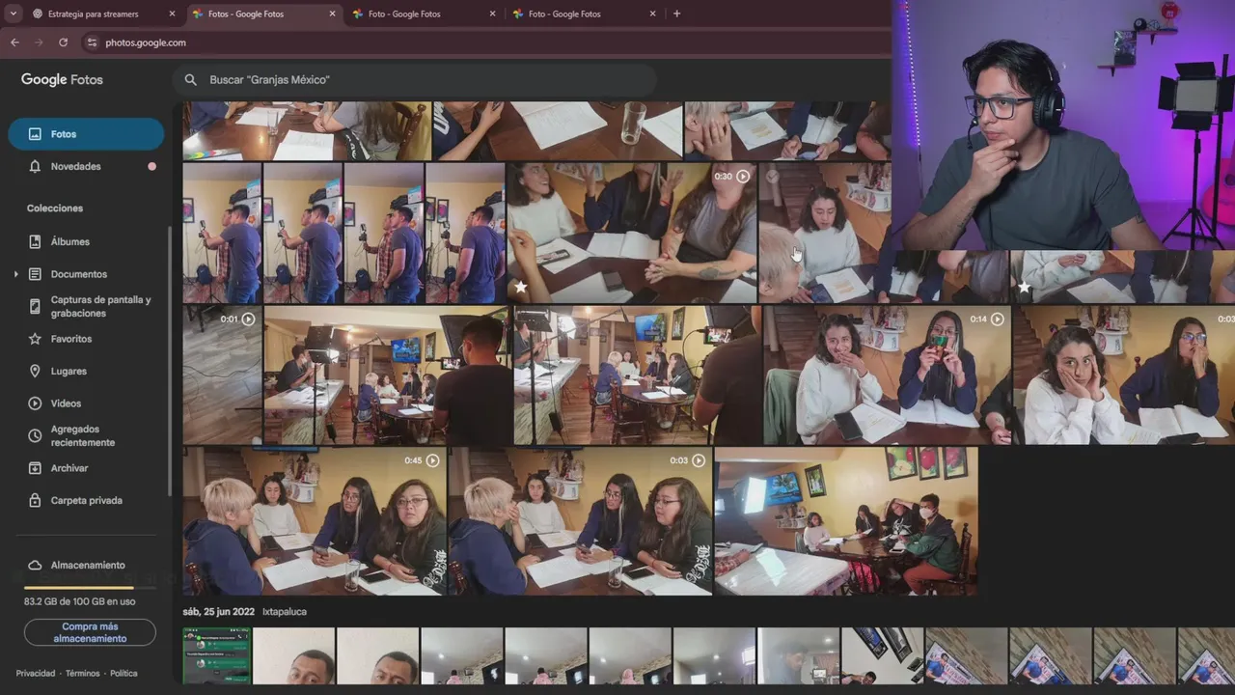Click the Álbumes icon in the sidebar
The image size is (1235, 695).
35,241
